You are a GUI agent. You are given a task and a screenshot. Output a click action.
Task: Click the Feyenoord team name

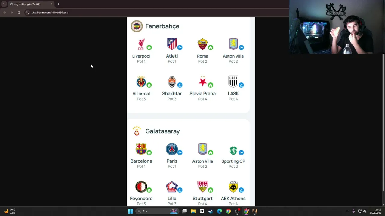(x=141, y=199)
